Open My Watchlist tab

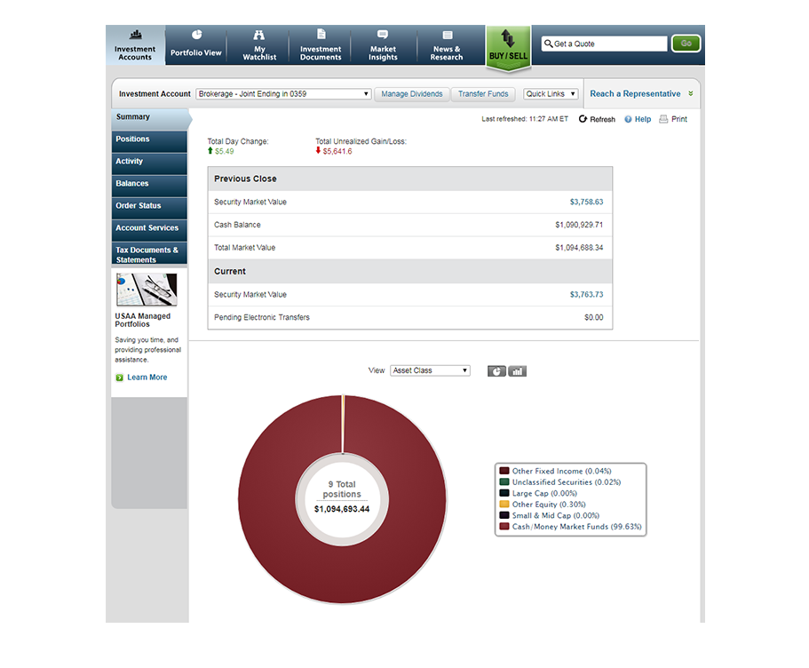[259, 45]
